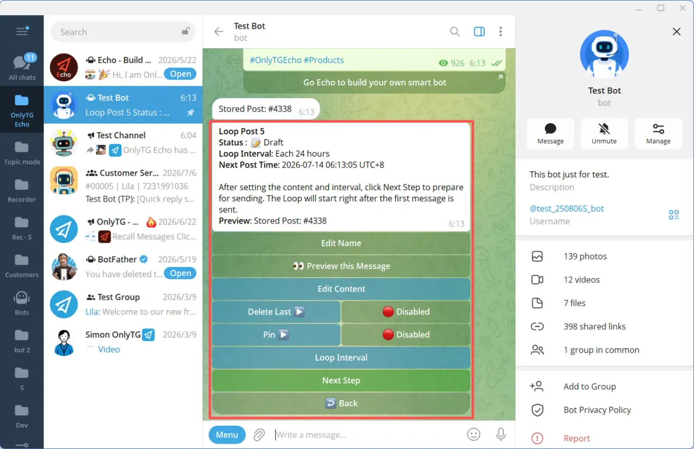Click the Write a message field
The image size is (694, 449).
(x=366, y=435)
